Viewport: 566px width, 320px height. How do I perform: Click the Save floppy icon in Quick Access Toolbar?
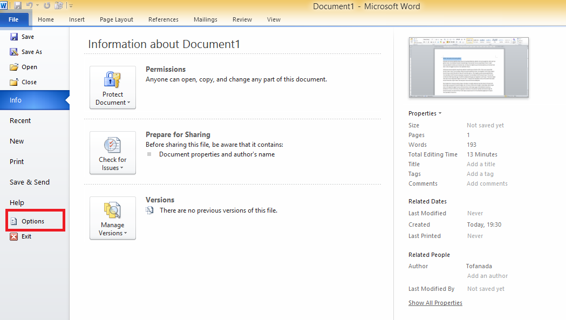pos(17,6)
